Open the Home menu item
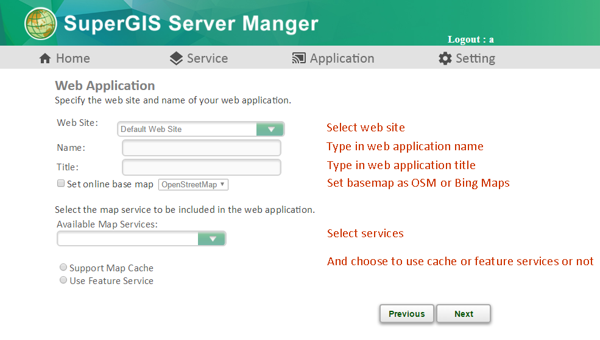This screenshot has height=340, width=600. pyautogui.click(x=72, y=58)
